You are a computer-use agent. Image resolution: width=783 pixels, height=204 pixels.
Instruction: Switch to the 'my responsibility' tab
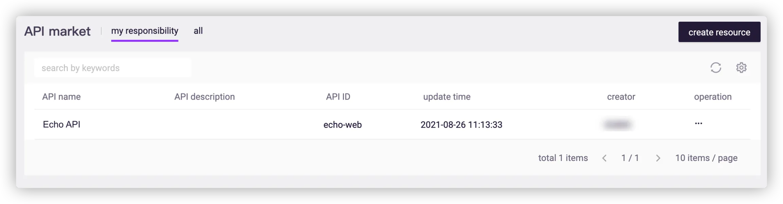[144, 31]
